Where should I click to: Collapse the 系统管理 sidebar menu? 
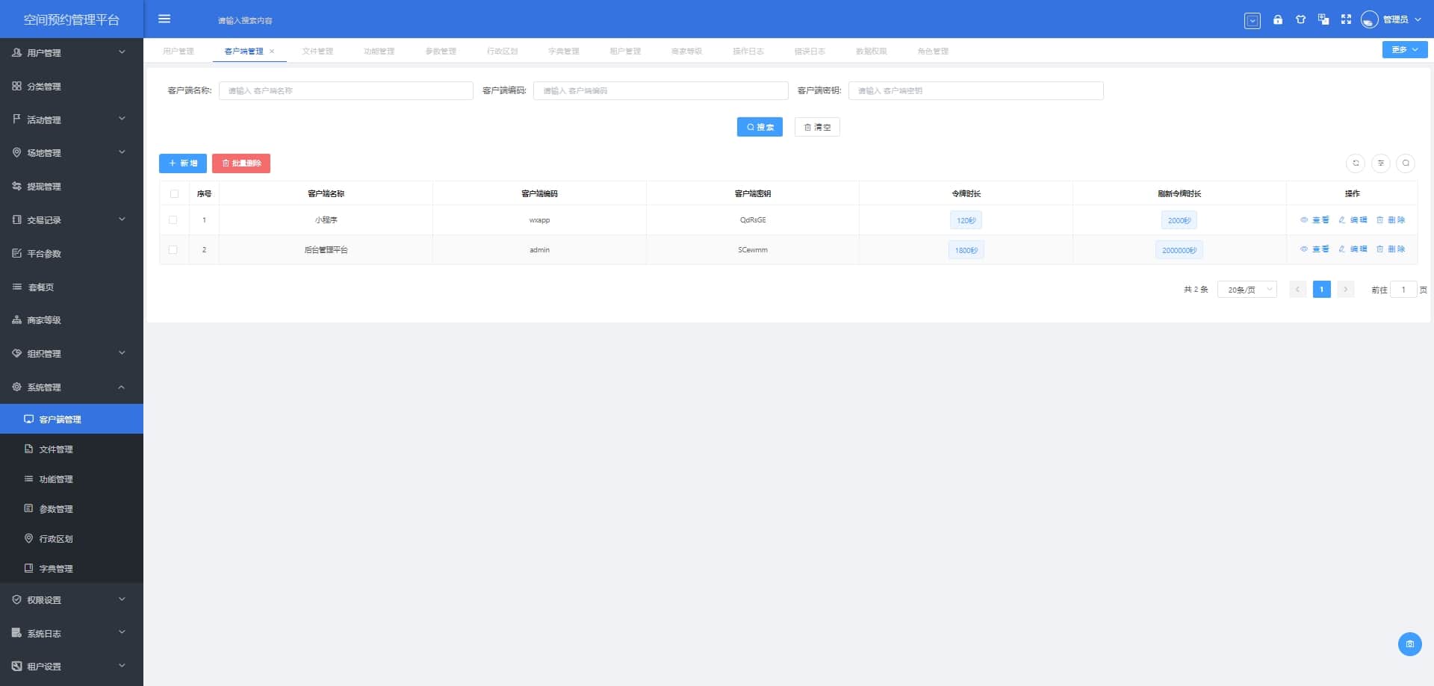point(72,387)
